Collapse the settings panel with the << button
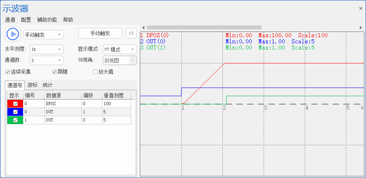Screen dimensions: 366x178 131,33
